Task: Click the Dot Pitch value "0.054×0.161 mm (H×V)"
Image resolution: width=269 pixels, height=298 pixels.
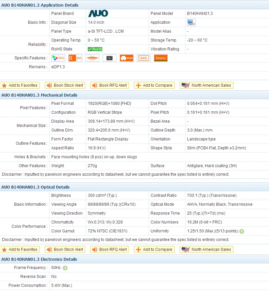Action: [x=208, y=104]
